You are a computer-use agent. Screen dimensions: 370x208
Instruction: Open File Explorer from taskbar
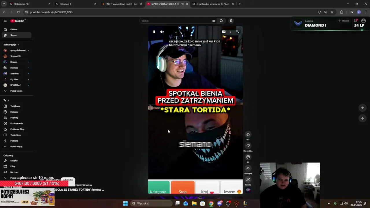coord(194,203)
